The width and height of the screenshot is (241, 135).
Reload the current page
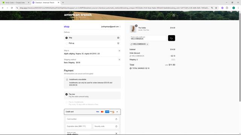tap(12, 8)
